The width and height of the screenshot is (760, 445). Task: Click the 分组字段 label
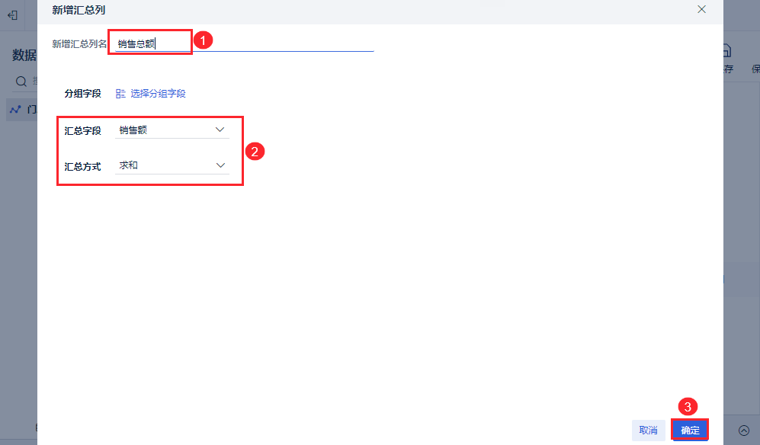[x=82, y=94]
